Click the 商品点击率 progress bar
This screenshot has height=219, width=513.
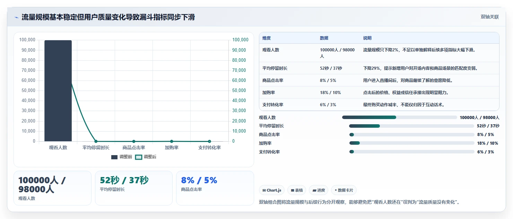412,135
